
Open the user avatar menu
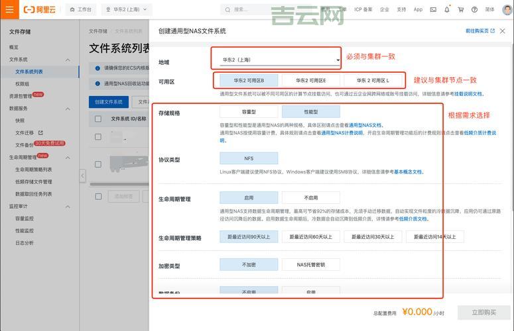507,9
